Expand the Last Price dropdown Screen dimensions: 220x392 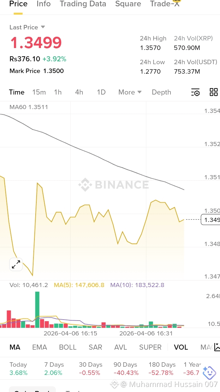(x=43, y=27)
